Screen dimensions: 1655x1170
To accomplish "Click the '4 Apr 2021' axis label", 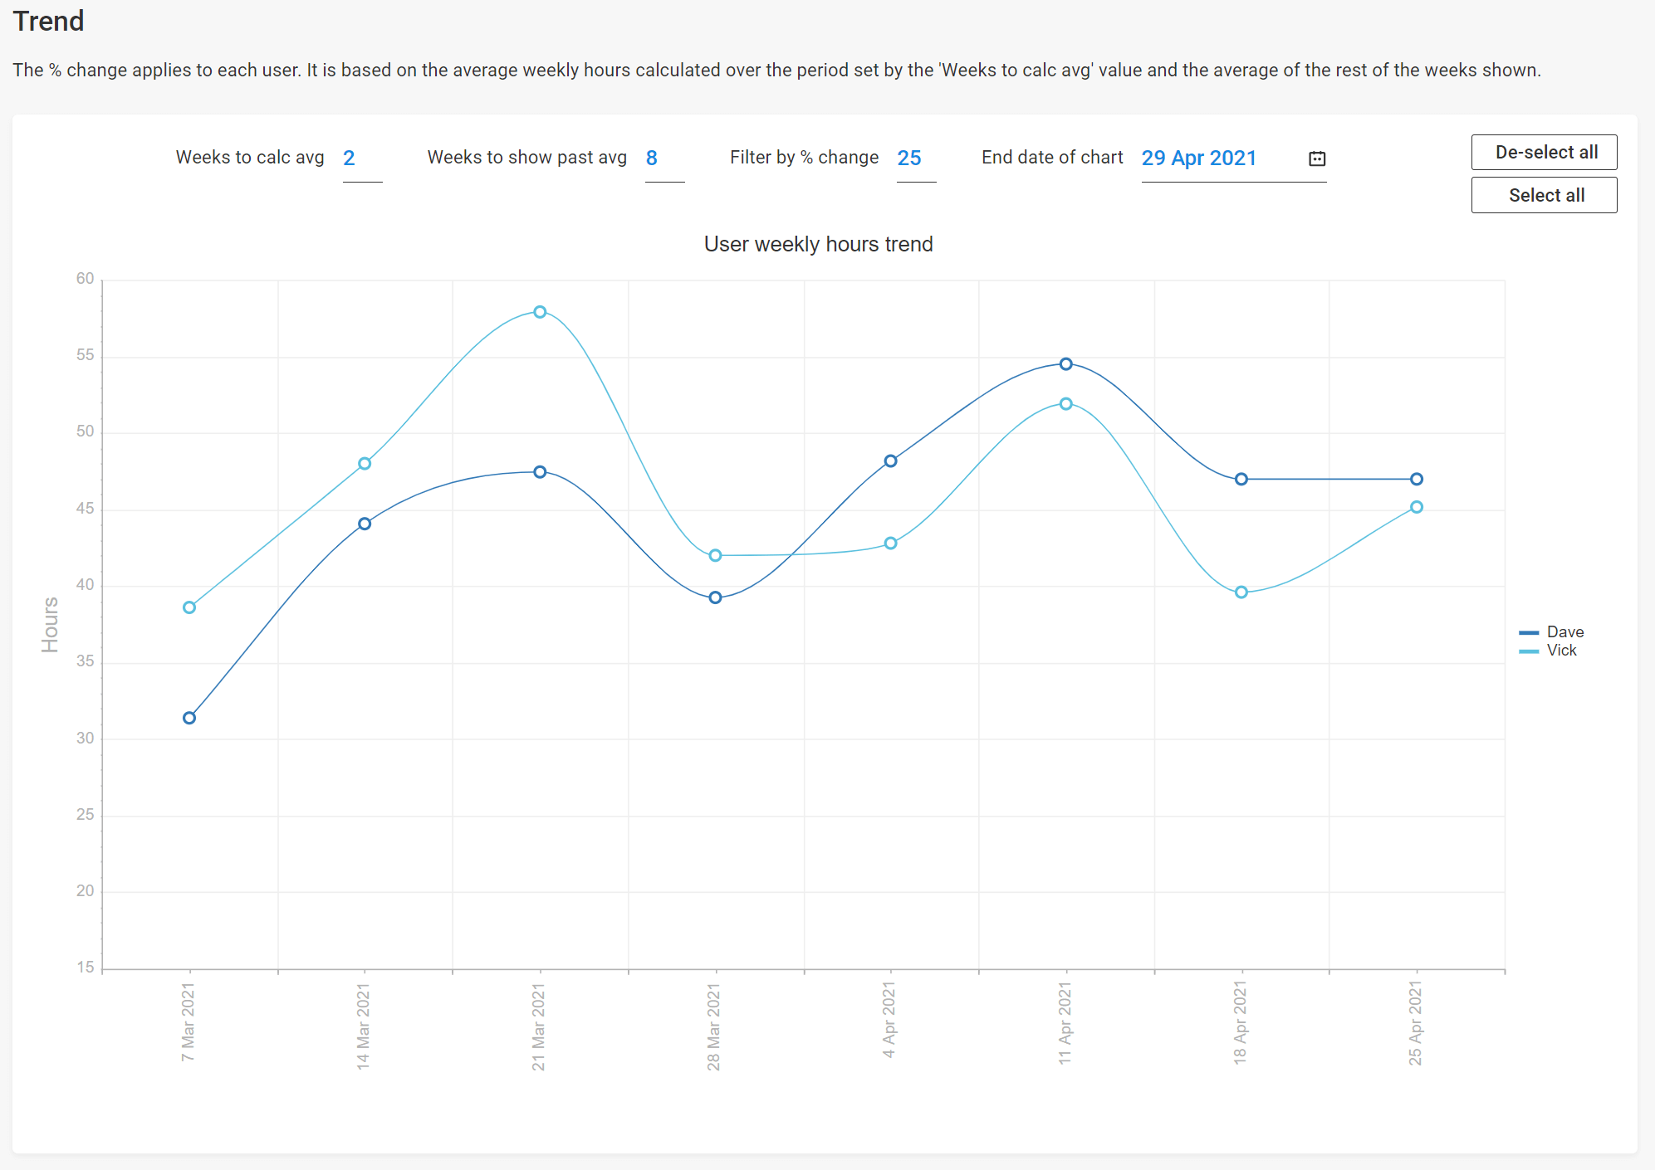I will click(x=889, y=1020).
